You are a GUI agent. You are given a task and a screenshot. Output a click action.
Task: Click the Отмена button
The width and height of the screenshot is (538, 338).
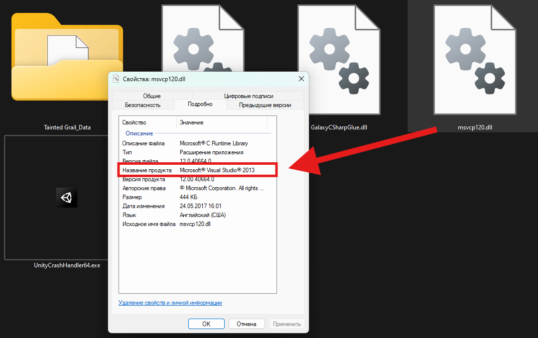(x=247, y=324)
